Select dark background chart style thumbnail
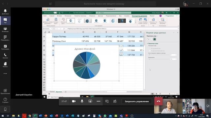Screen dimensions: 211x118 (122, 21)
